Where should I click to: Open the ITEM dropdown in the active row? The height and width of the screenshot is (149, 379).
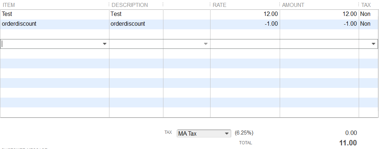[105, 44]
